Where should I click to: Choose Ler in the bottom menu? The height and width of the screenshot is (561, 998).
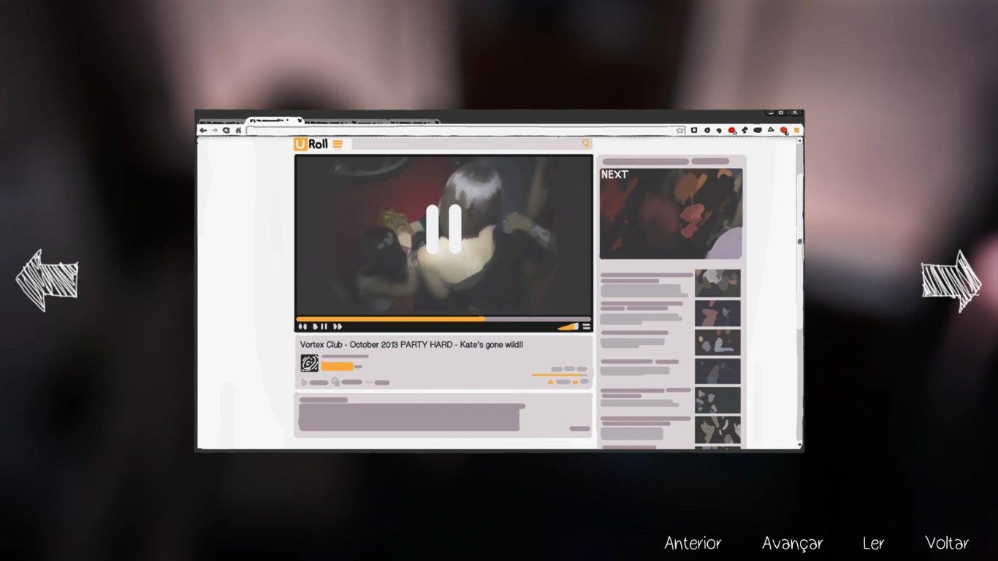[x=874, y=543]
